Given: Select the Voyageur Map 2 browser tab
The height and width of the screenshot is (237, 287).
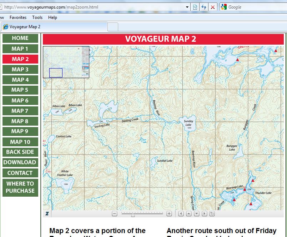Looking at the screenshot, I should pos(54,27).
